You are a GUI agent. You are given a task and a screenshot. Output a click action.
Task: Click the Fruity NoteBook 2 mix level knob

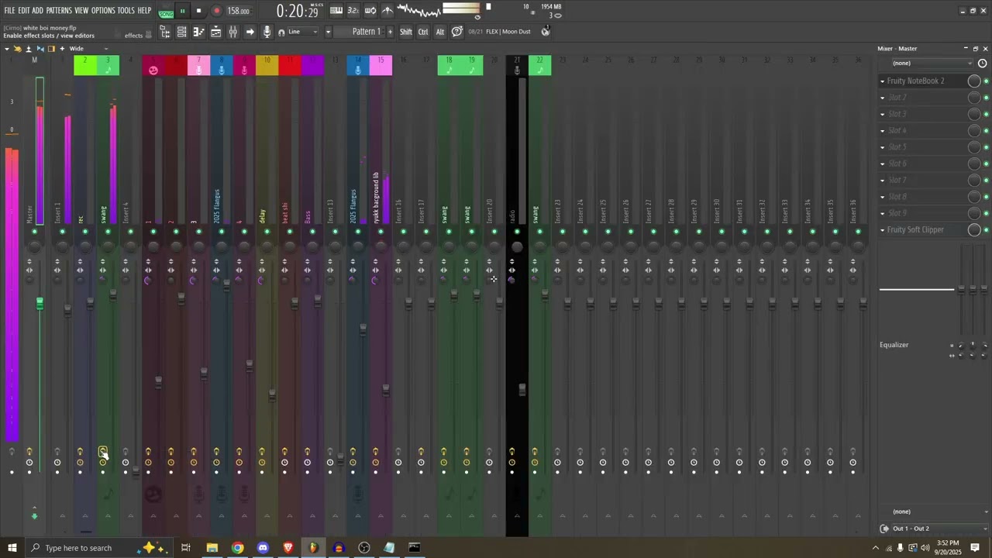click(x=974, y=81)
